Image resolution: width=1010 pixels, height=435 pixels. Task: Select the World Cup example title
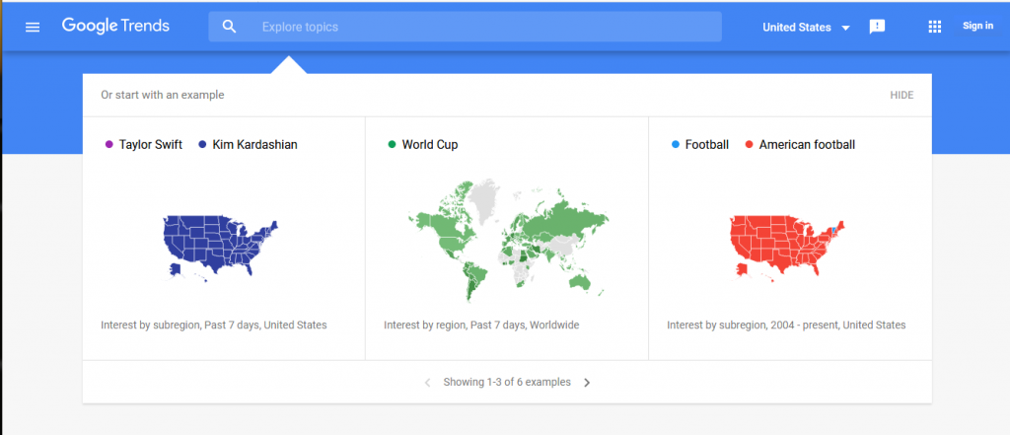(x=430, y=145)
